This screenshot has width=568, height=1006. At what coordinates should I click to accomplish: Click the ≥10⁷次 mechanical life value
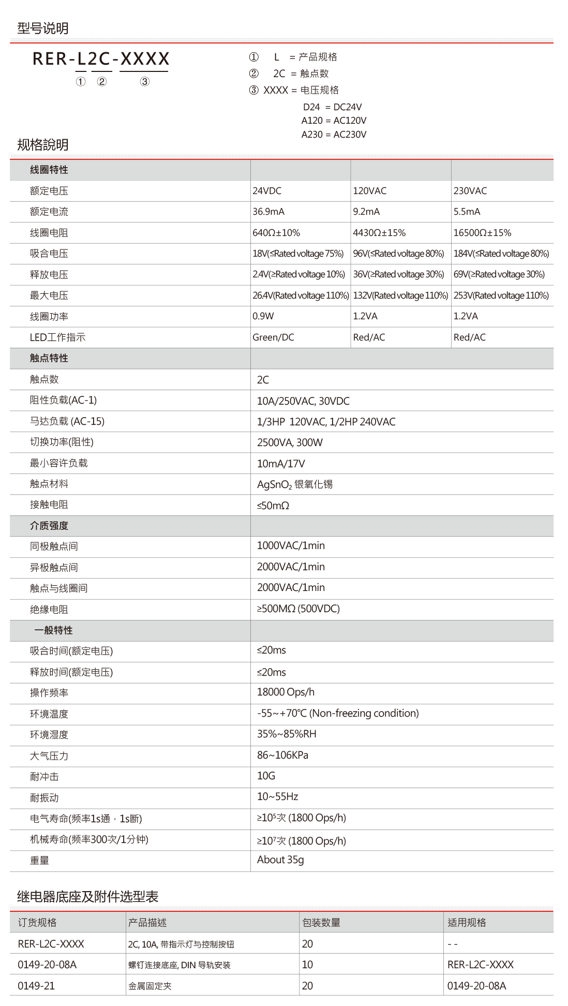[302, 840]
